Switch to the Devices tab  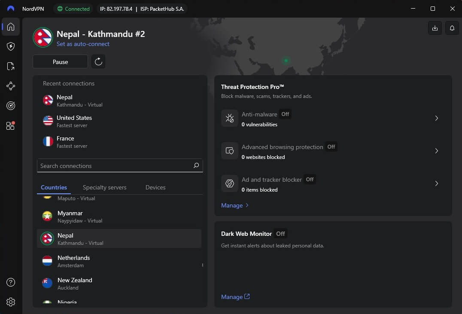point(155,187)
